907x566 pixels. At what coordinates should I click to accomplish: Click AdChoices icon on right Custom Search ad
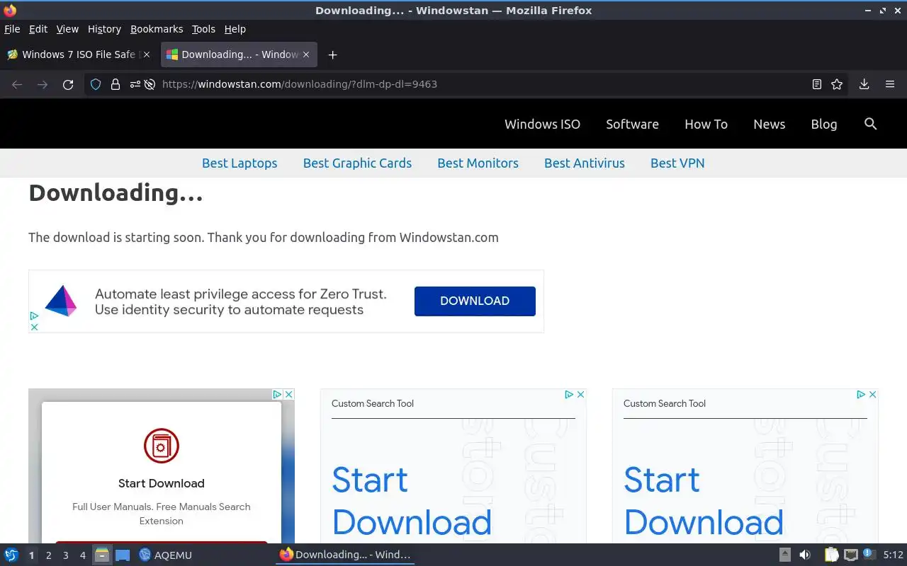tap(861, 394)
